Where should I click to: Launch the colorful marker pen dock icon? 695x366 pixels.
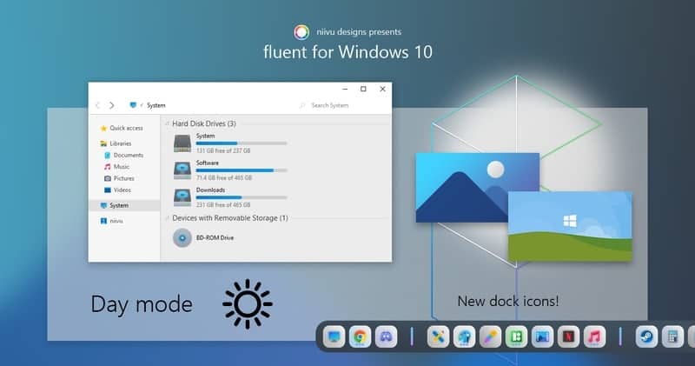point(490,337)
